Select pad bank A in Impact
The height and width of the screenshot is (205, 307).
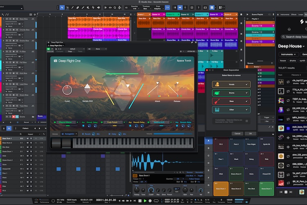pyautogui.click(x=208, y=141)
